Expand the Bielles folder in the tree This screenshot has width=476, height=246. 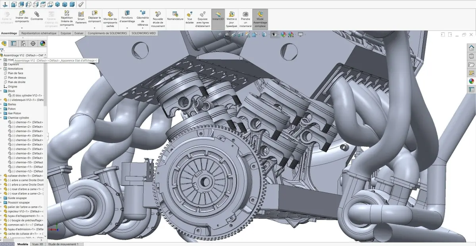click(x=2, y=104)
